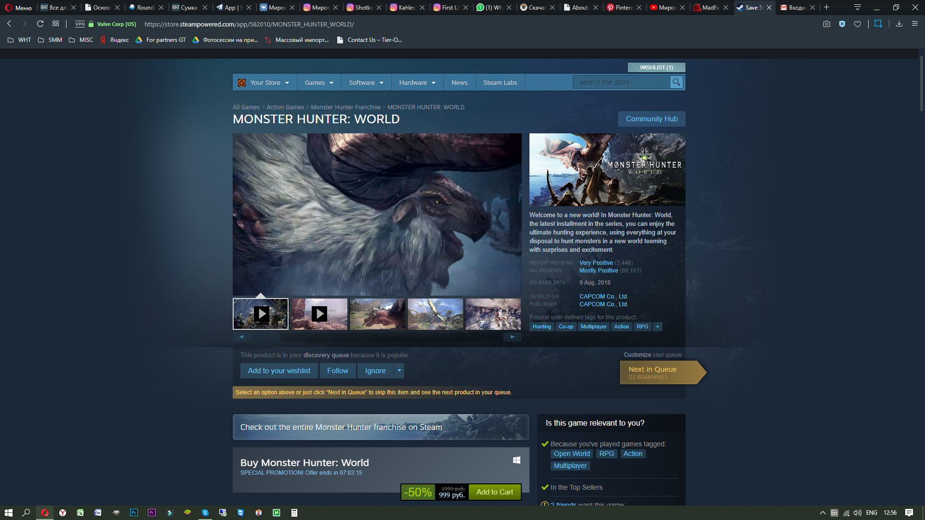The height and width of the screenshot is (520, 925).
Task: Open the Community Hub link
Action: (x=651, y=119)
